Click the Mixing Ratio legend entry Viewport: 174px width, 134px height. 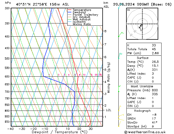pos(82,24)
